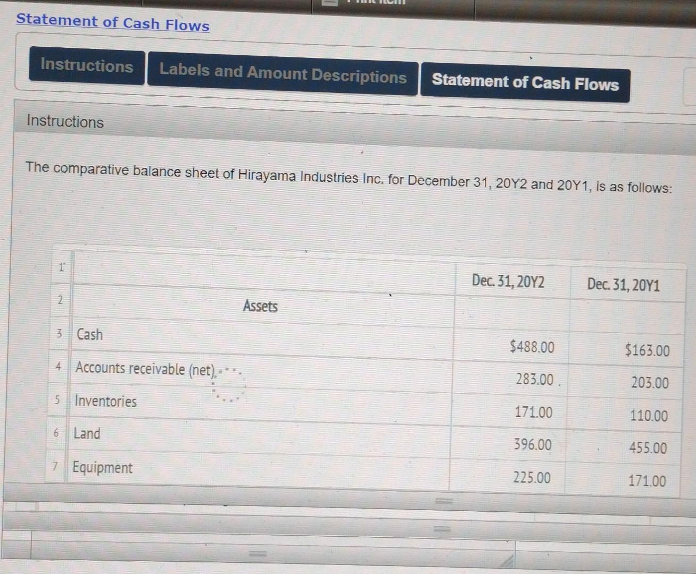Switch to Labels and Amount Descriptions tab

283,74
